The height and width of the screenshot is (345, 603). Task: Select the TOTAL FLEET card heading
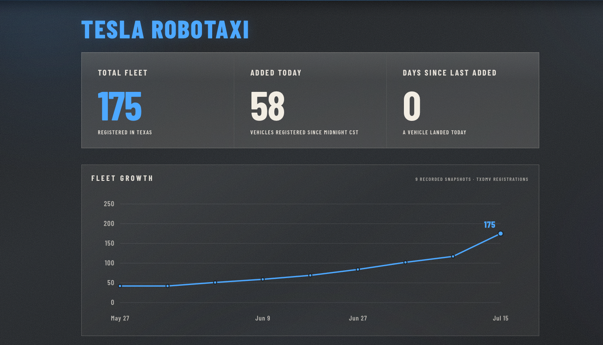[x=123, y=73]
